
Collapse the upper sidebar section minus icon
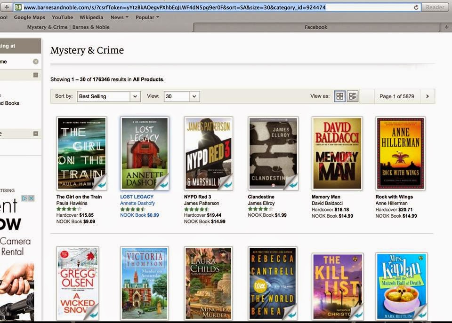tap(35, 75)
